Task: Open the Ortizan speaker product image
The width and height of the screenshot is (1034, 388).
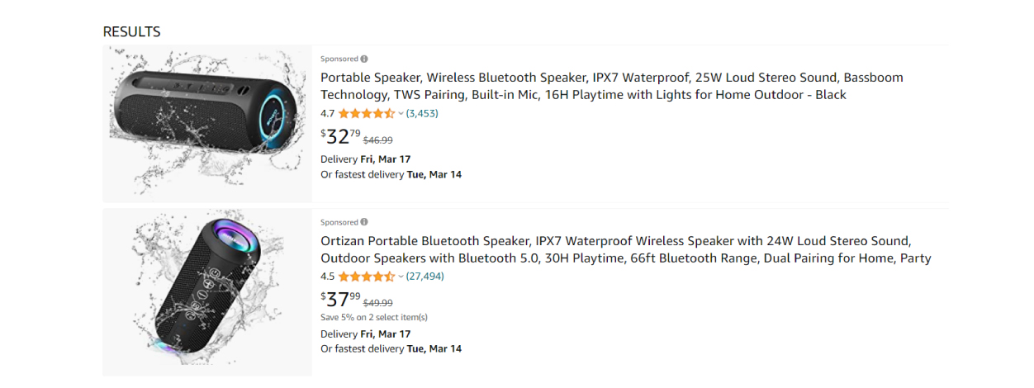Action: 206,293
